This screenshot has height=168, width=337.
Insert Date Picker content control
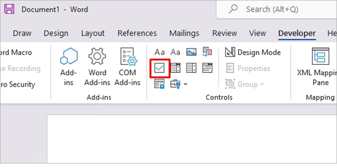point(208,68)
